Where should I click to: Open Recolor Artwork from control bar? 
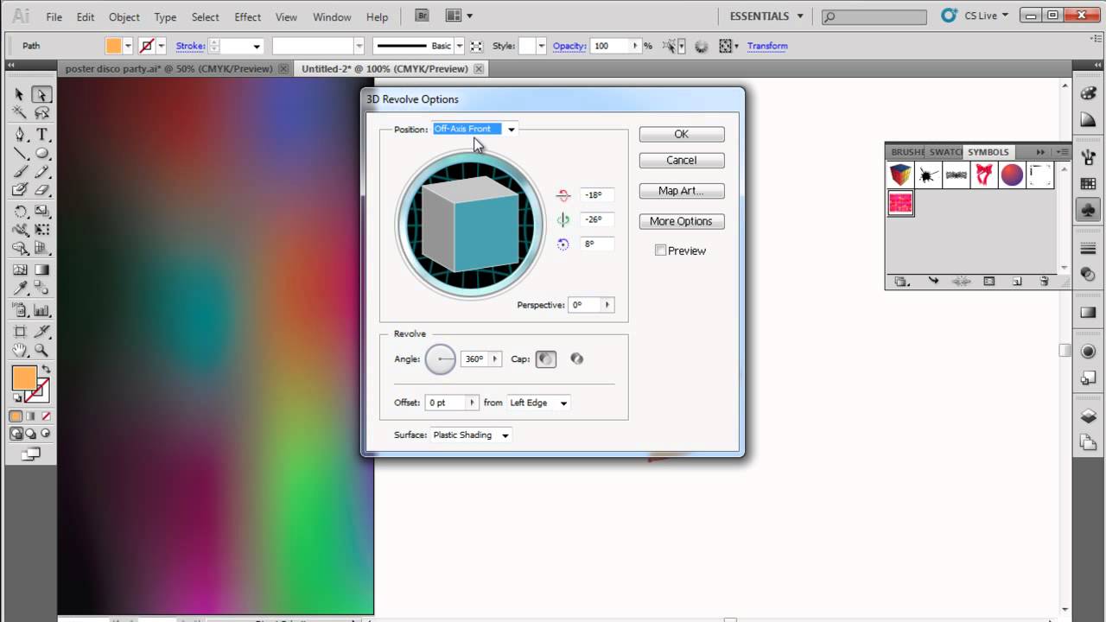[x=701, y=47]
